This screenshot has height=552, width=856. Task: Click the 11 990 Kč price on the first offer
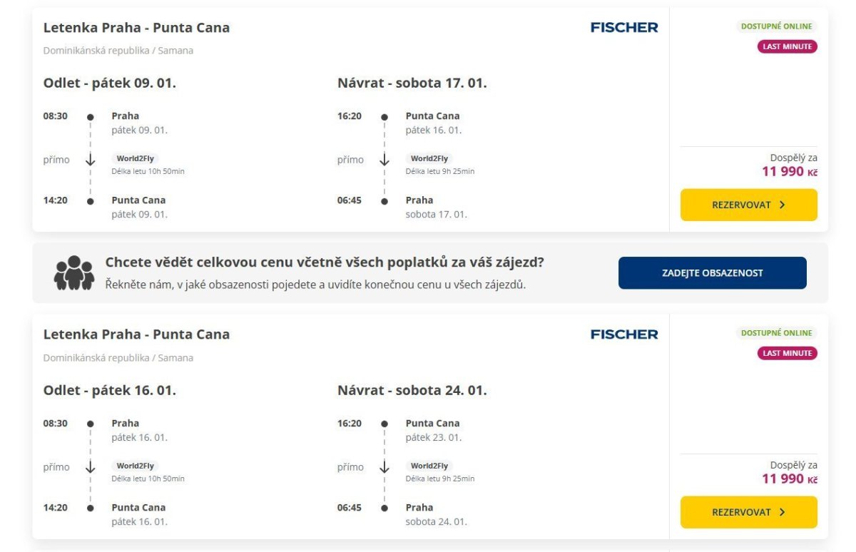[x=789, y=171]
